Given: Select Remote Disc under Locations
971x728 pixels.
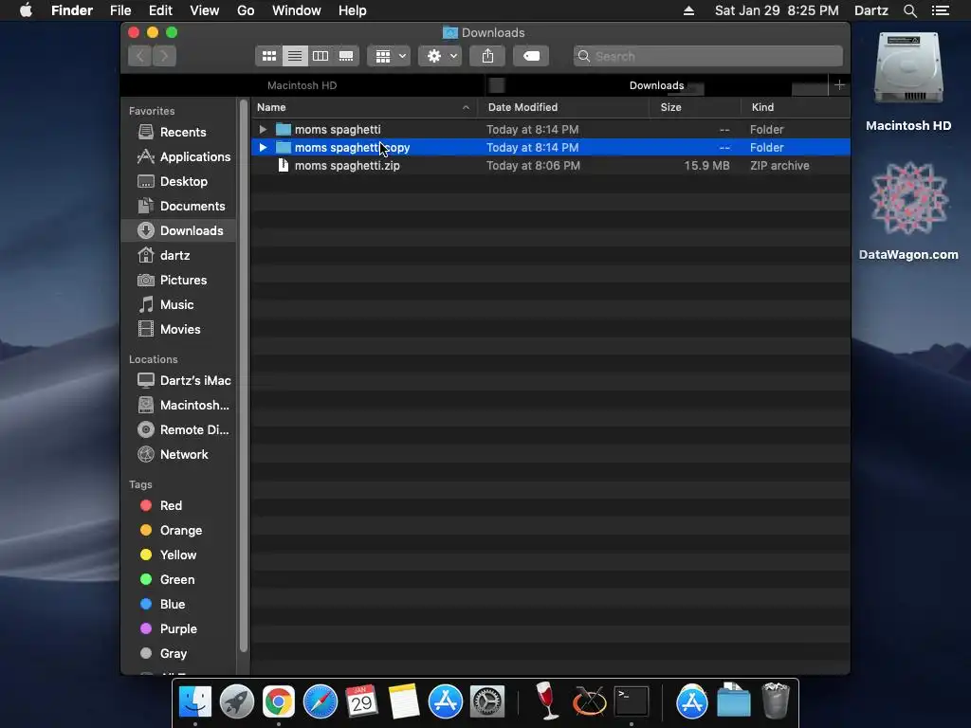Looking at the screenshot, I should [x=179, y=429].
